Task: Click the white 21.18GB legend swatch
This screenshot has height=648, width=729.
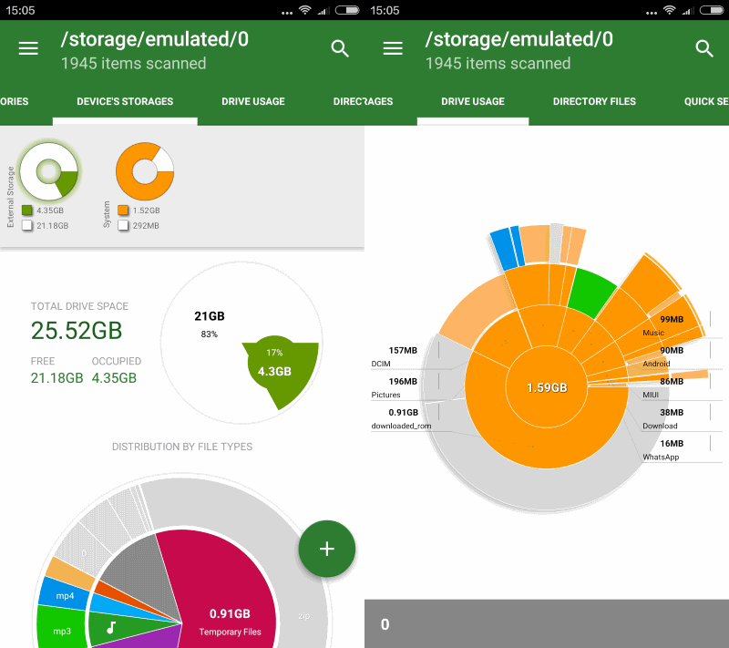Action: [27, 225]
